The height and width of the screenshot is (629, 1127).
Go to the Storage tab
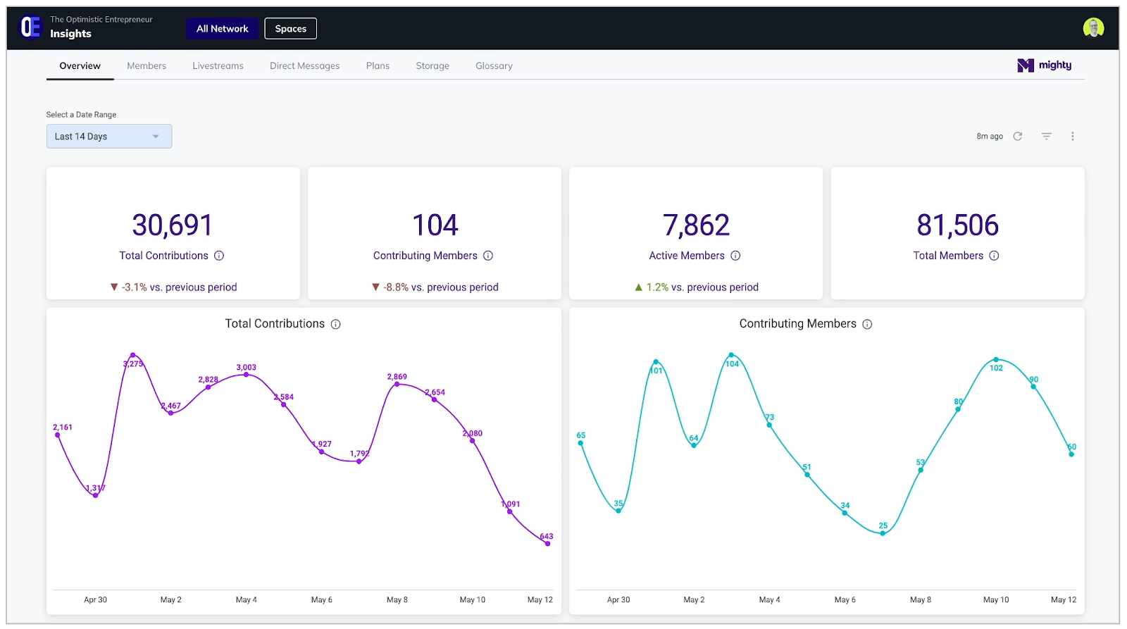(x=432, y=66)
